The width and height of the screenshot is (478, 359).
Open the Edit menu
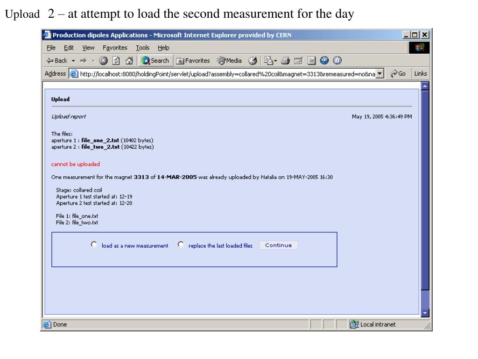pyautogui.click(x=69, y=48)
